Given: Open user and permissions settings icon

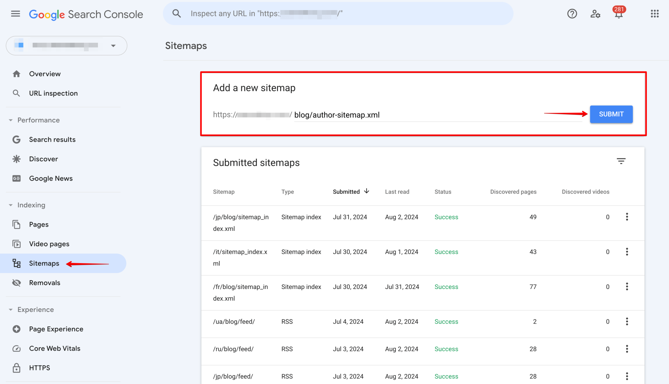Looking at the screenshot, I should [x=596, y=14].
